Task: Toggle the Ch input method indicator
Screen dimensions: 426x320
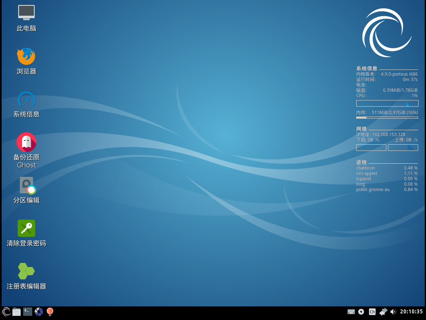Action: click(x=372, y=312)
